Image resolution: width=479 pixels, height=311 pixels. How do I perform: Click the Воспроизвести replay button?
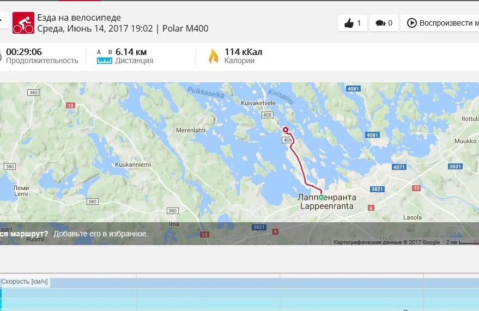[x=440, y=23]
